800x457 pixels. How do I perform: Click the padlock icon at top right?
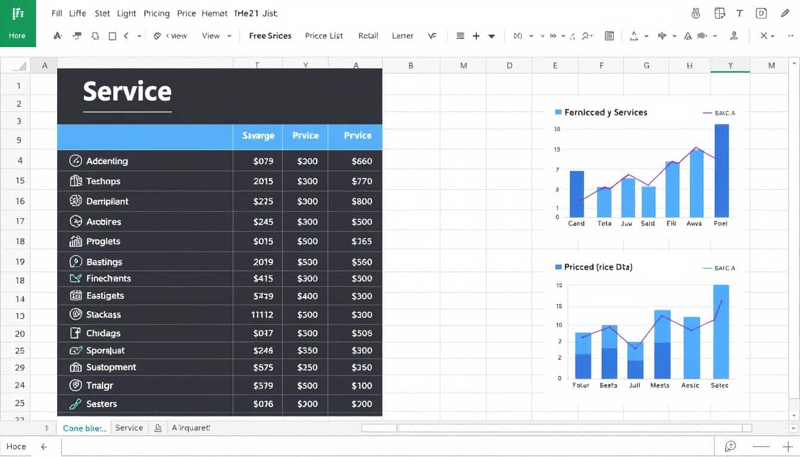(x=696, y=13)
